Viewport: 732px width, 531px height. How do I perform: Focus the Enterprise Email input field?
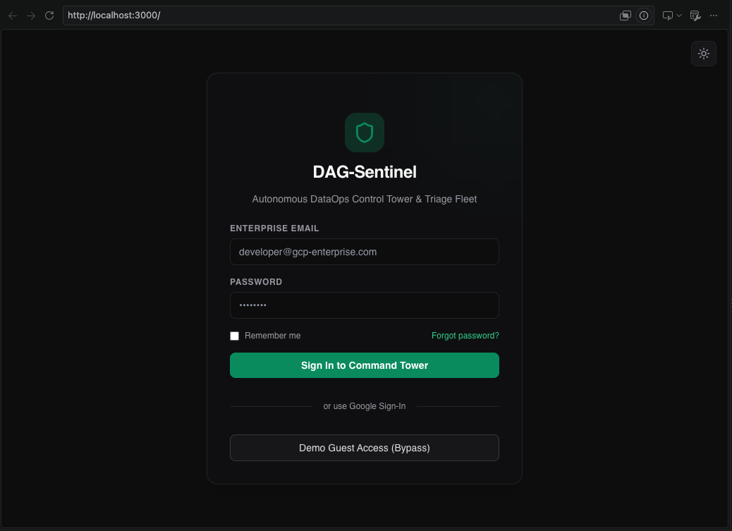point(365,252)
